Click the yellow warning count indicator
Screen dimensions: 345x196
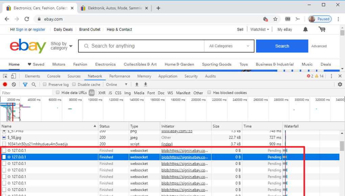pos(319,76)
